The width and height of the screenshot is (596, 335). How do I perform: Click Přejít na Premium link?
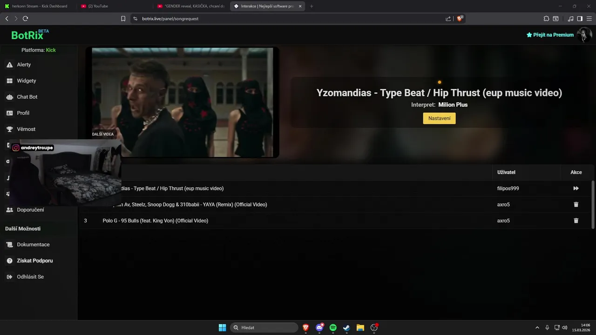pyautogui.click(x=550, y=35)
